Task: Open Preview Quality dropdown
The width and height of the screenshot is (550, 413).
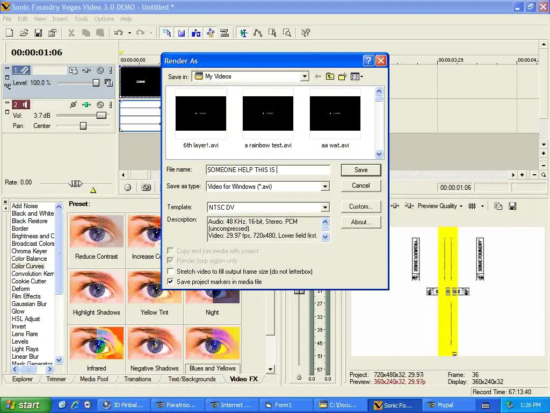Action: [440, 206]
